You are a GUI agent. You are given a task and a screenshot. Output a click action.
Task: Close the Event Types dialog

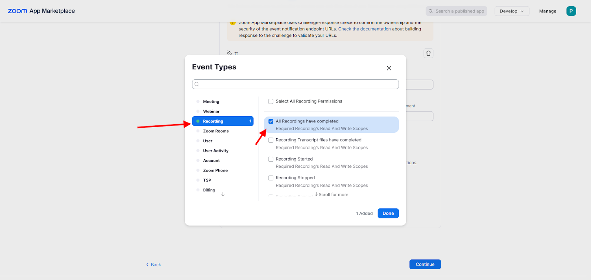[x=389, y=68]
